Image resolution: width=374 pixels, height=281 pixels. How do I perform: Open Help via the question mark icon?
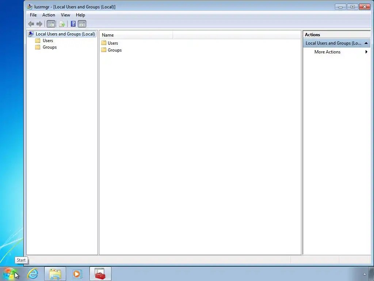coord(73,24)
